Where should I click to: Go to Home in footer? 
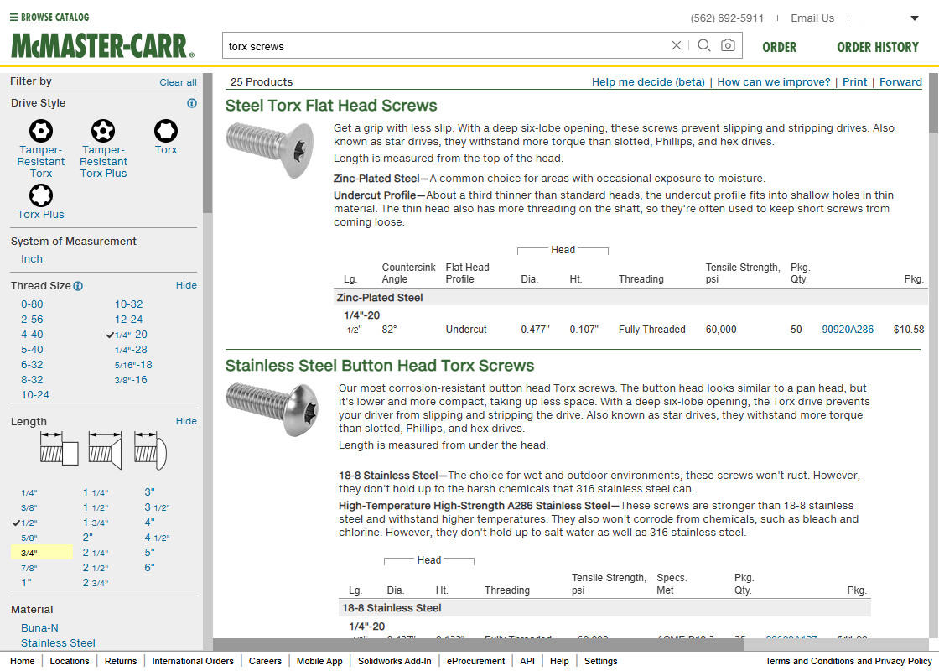tap(22, 661)
